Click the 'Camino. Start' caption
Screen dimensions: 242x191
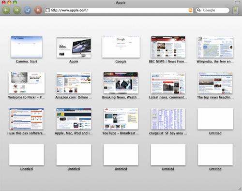(x=27, y=61)
